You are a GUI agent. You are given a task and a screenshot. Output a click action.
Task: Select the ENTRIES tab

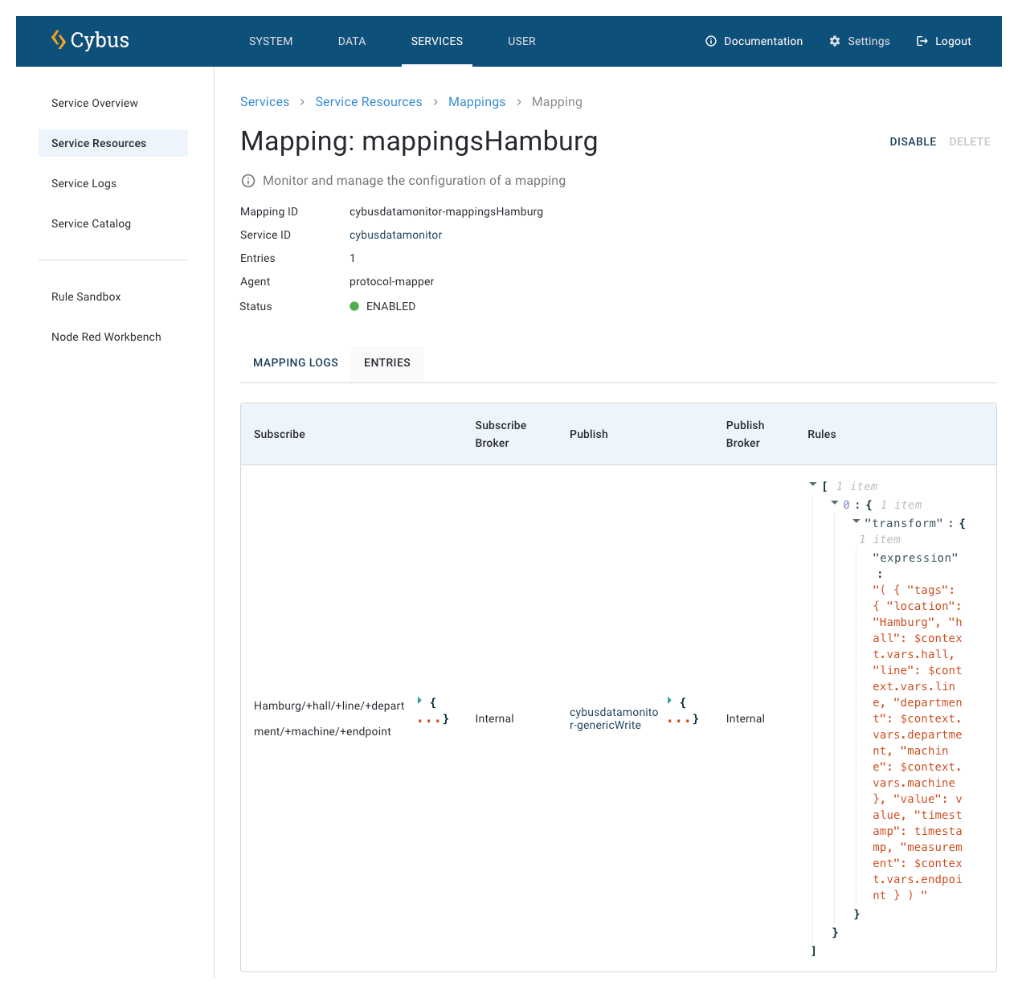point(387,362)
